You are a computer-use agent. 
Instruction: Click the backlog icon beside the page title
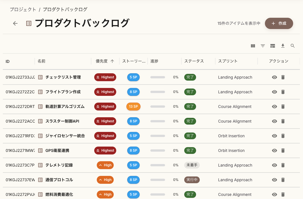[x=28, y=23]
